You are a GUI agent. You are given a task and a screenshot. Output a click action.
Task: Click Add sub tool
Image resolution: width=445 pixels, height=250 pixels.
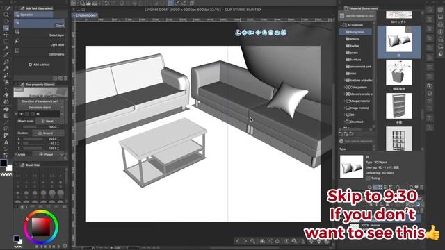(39, 65)
